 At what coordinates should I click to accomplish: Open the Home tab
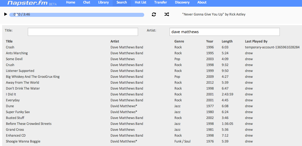pos(71,2)
